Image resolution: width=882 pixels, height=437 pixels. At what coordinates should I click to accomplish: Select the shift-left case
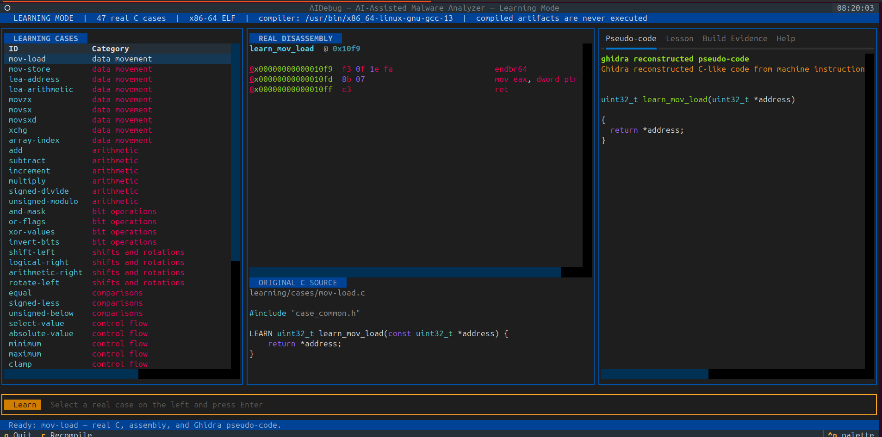(118, 252)
